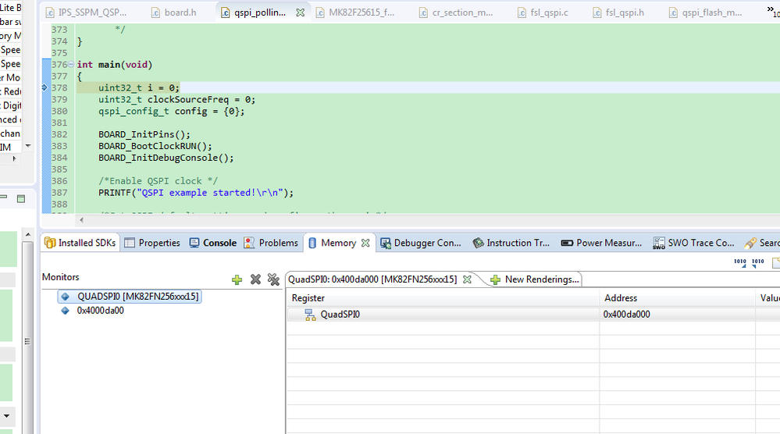Click the BOARD_BootClockRUN() call on line 383
This screenshot has width=780, height=434.
[x=155, y=146]
